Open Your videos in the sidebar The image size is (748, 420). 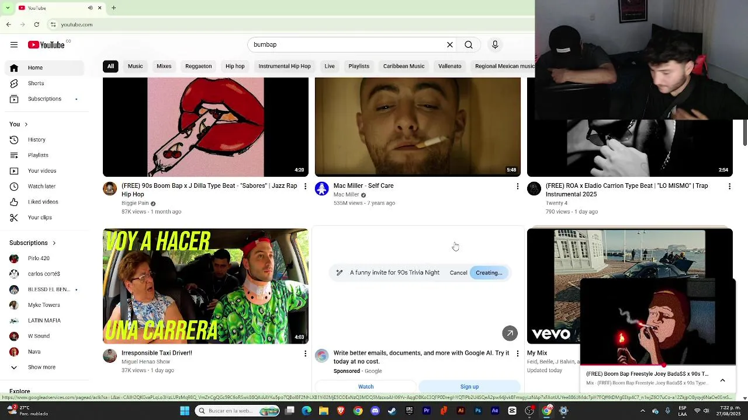(44, 171)
